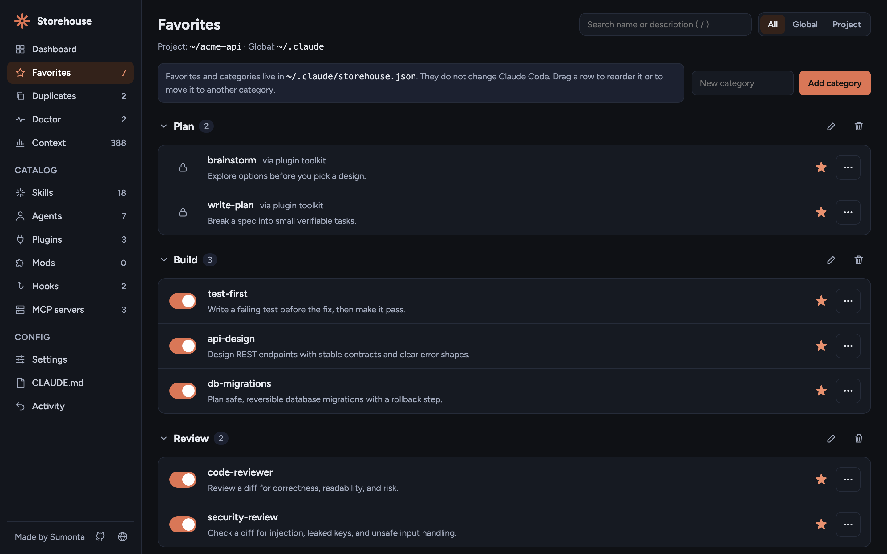Unstar the api-design skill
This screenshot has width=887, height=554.
click(821, 346)
